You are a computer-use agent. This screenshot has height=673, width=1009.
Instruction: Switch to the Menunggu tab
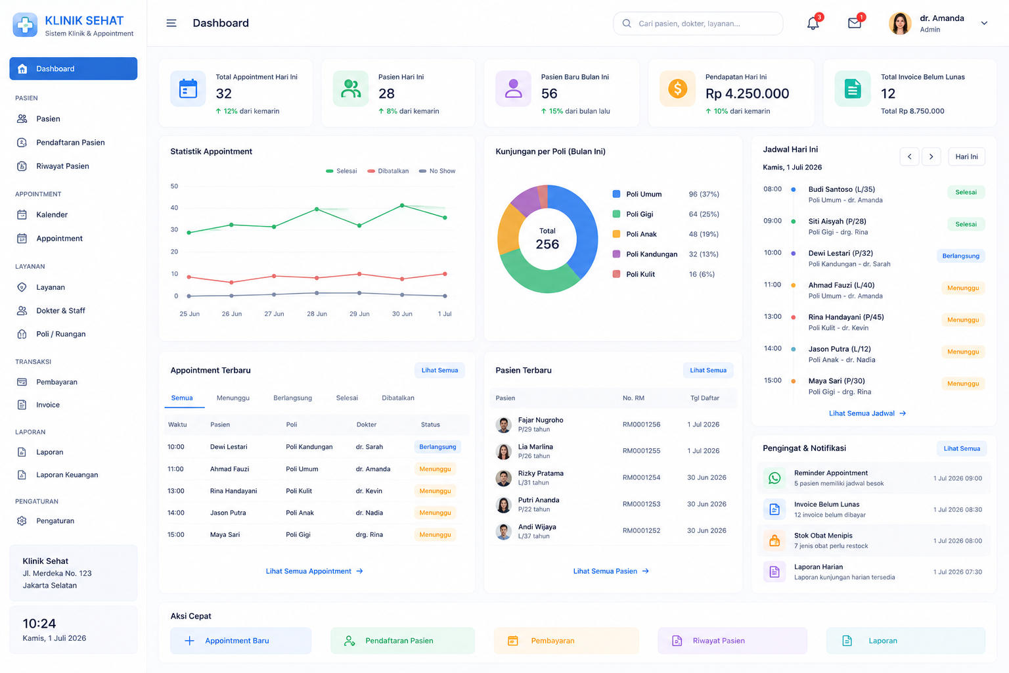233,398
